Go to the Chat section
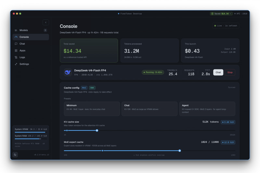The width and height of the screenshot is (260, 173). tap(31, 44)
